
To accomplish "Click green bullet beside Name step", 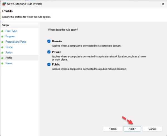I will tap(3, 63).
